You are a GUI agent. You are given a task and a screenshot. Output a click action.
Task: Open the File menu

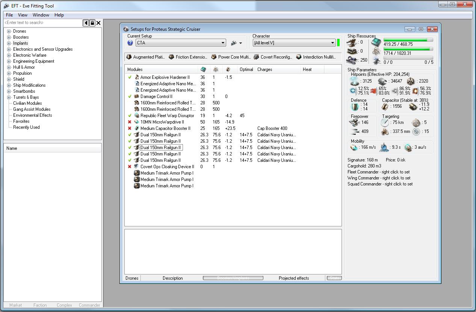[9, 15]
